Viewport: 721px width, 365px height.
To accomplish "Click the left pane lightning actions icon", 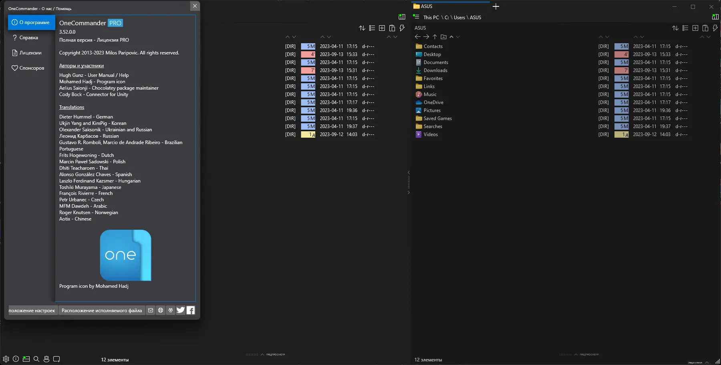I will [402, 28].
